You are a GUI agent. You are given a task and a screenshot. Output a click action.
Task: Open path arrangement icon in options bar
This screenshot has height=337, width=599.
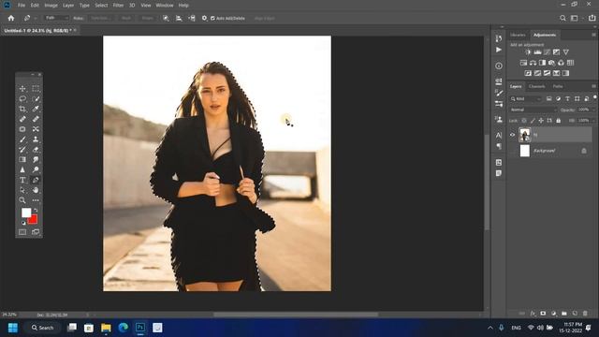click(x=192, y=18)
